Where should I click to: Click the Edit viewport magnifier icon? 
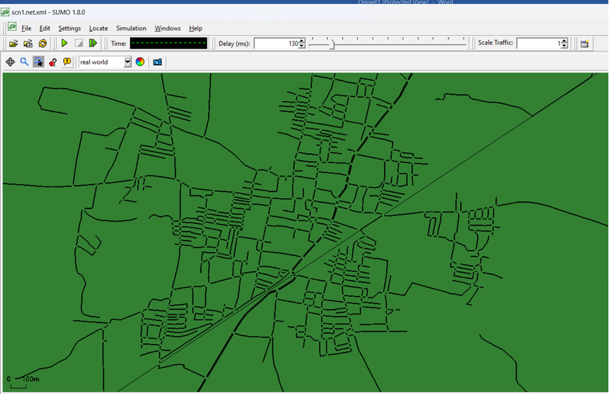[24, 62]
